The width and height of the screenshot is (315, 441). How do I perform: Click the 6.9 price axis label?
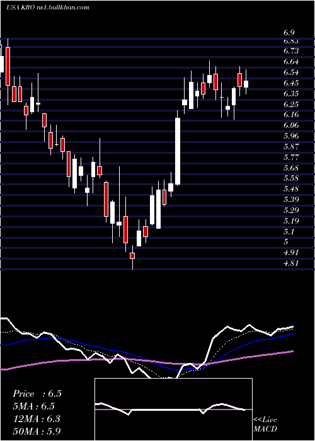tap(289, 33)
